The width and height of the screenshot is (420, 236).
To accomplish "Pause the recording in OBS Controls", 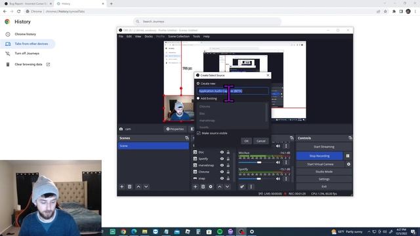I will (x=348, y=156).
